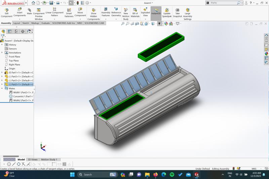This screenshot has width=269, height=179.
Task: Start a New Motion Study
Action: tap(125, 13)
